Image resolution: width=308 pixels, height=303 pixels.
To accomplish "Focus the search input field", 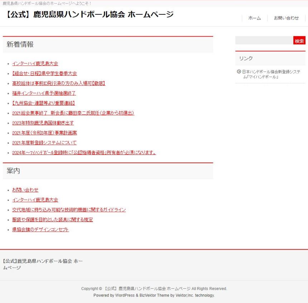I will click(264, 41).
